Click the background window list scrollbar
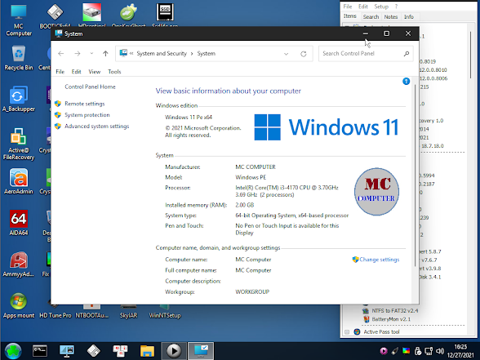 coord(471,56)
